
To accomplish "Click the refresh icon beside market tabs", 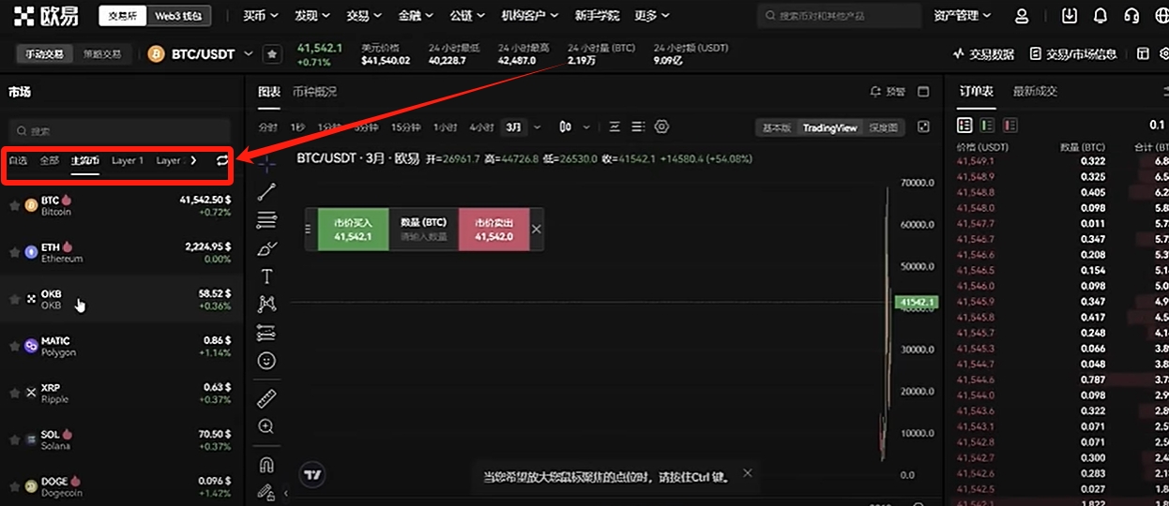I will (x=222, y=160).
